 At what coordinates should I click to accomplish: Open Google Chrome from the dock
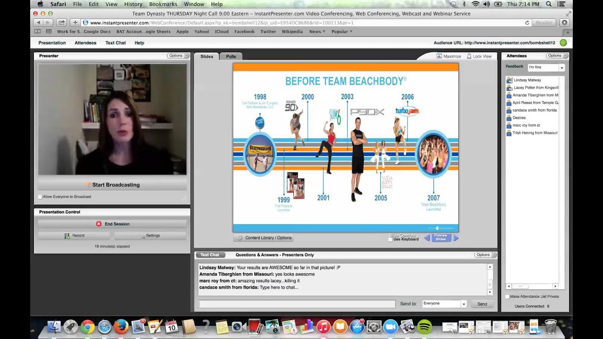tap(87, 327)
